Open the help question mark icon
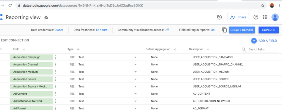The image size is (282, 110). [256, 17]
